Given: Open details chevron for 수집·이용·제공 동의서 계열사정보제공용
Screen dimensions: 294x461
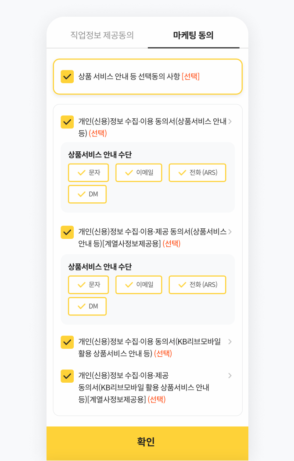Looking at the screenshot, I should click(230, 232).
